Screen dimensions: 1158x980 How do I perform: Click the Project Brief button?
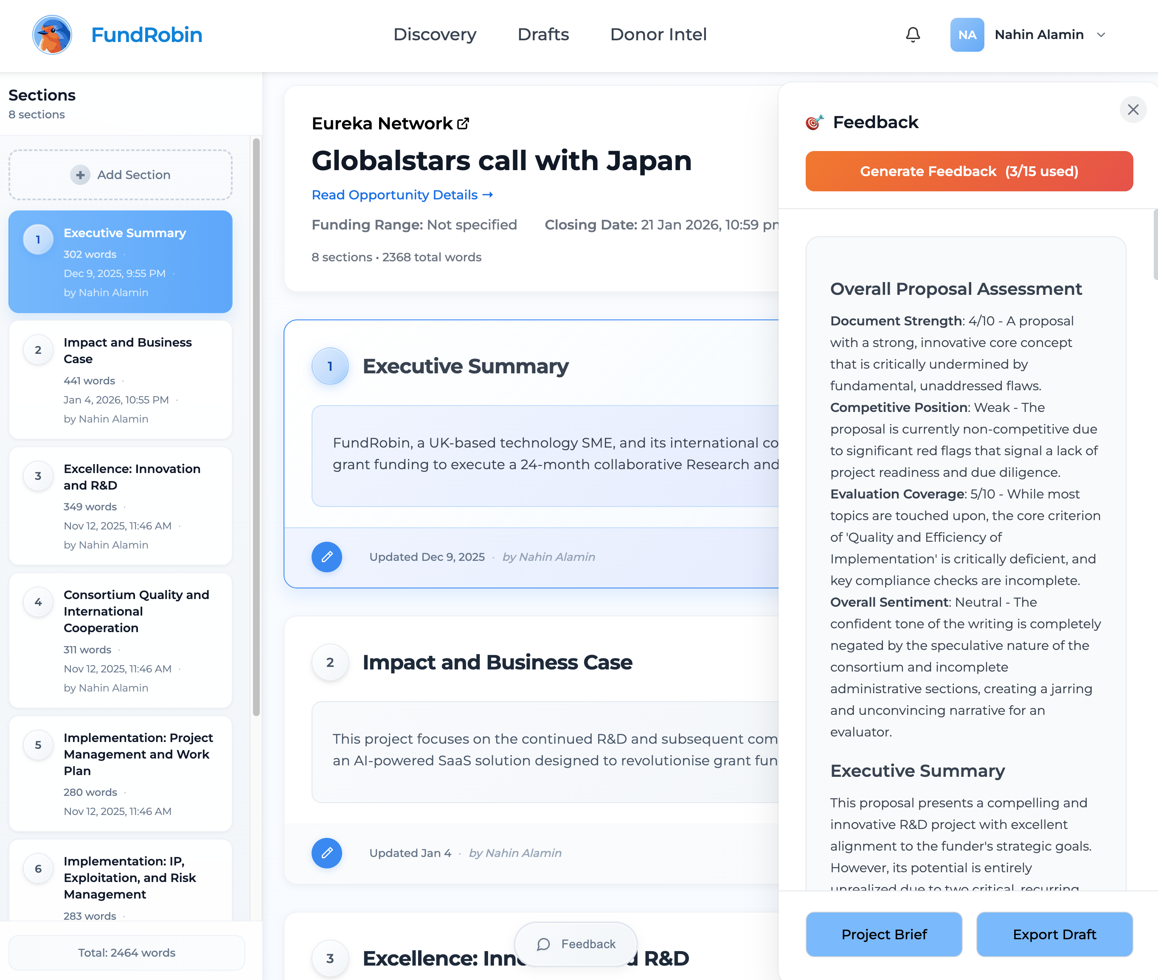click(x=884, y=935)
